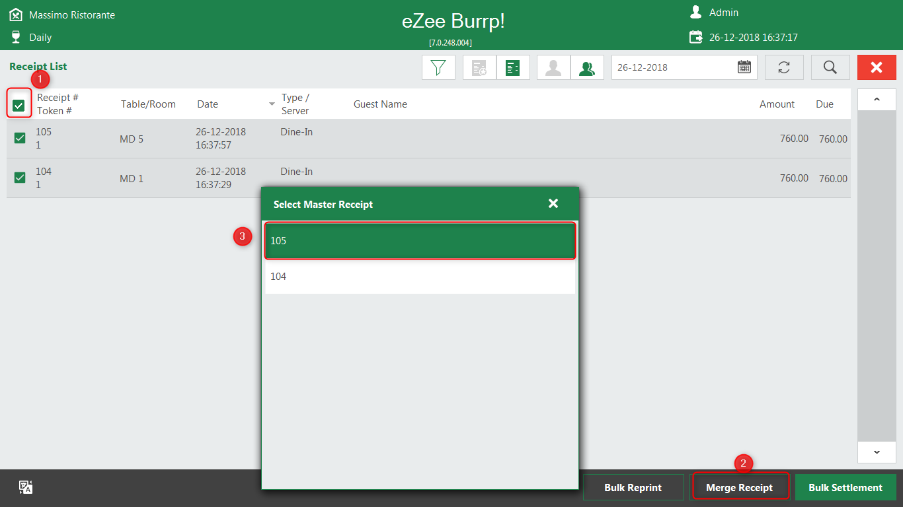Image resolution: width=903 pixels, height=507 pixels.
Task: Click the Bulk Reprint button
Action: coord(633,487)
